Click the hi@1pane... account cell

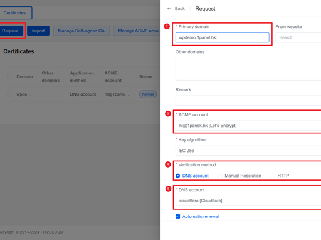[x=117, y=94]
